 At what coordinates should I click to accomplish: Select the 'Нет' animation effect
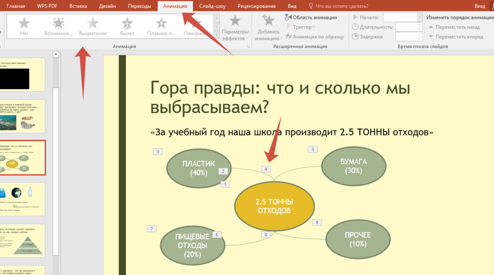(24, 26)
